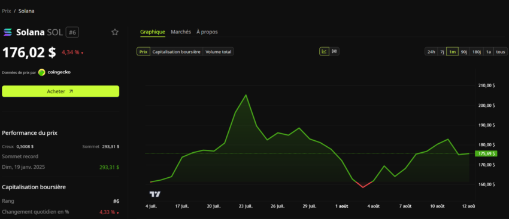This screenshot has width=509, height=219.
Task: Click the TradingView logo on chart
Action: pos(155,194)
